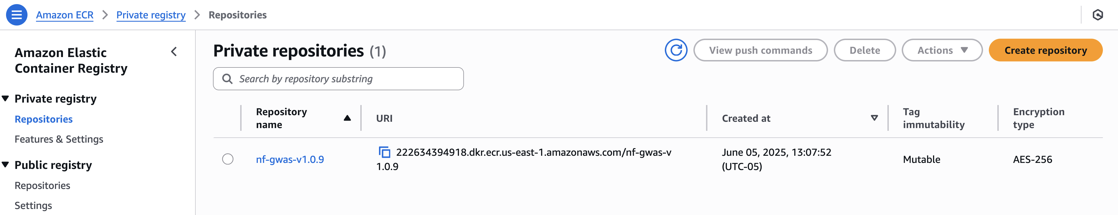The image size is (1118, 215).
Task: Click the Create repository button
Action: point(1045,50)
